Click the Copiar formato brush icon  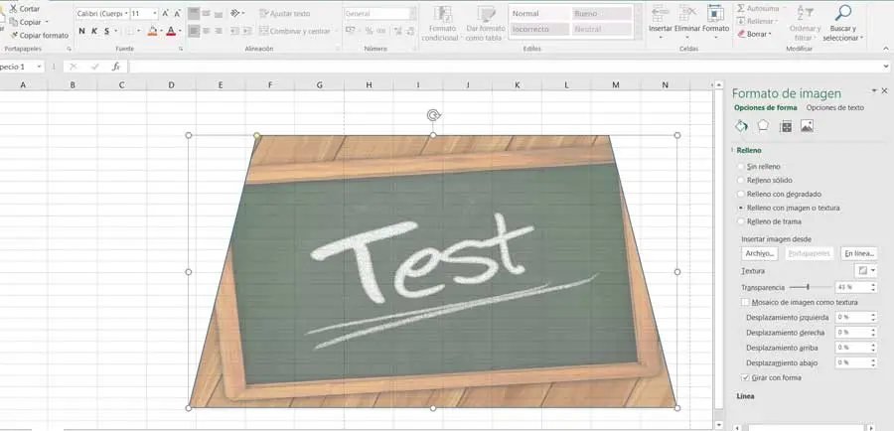pos(13,36)
